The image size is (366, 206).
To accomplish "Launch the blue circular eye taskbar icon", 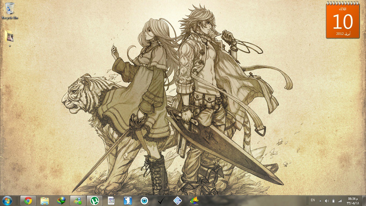I will pos(144,201).
